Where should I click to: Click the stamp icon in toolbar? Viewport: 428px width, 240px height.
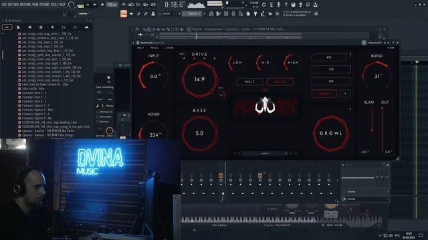coord(153,13)
